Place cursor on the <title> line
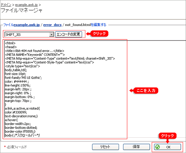This screenshot has height=153, width=186. [x=35, y=51]
